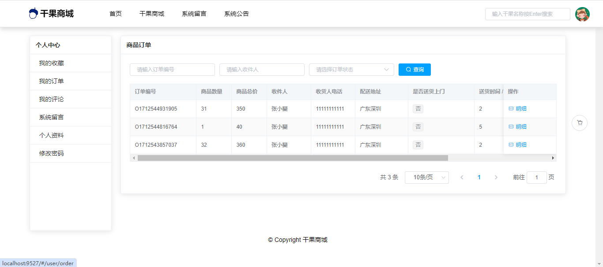
Task: Open the 10条/页 page size selector
Action: coord(426,178)
